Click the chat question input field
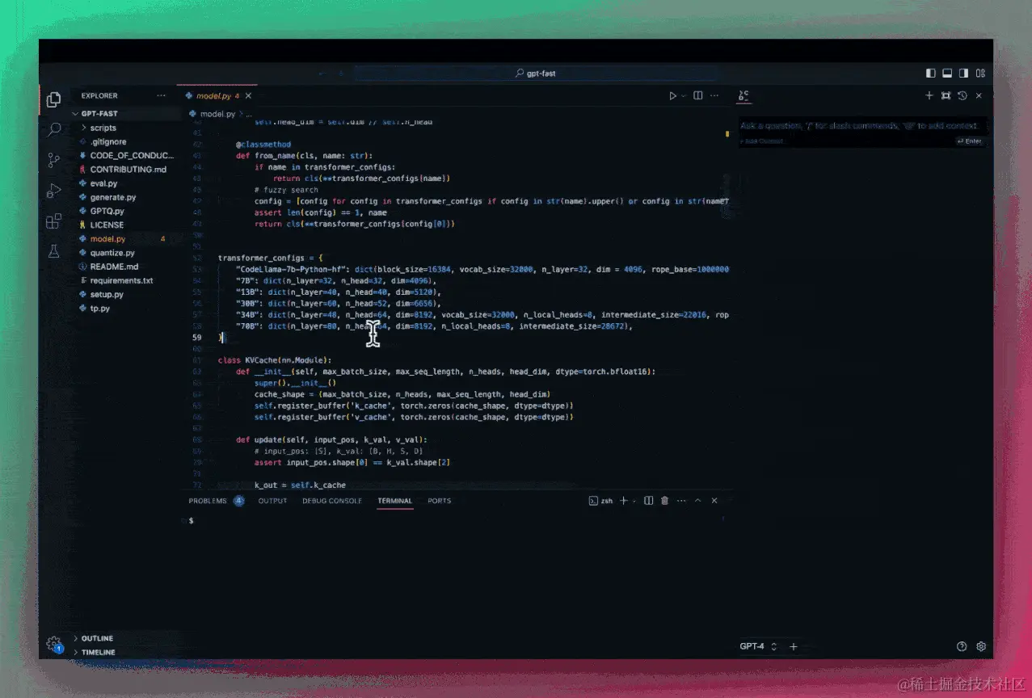This screenshot has height=698, width=1032. tap(862, 126)
